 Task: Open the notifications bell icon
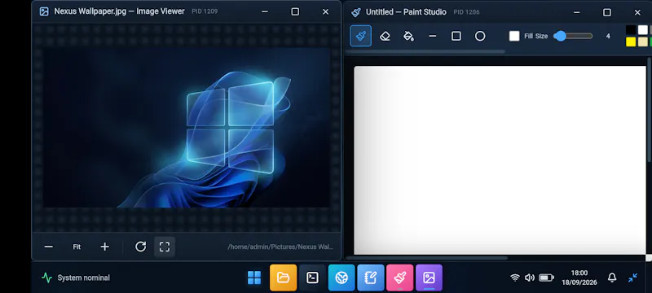click(x=612, y=278)
